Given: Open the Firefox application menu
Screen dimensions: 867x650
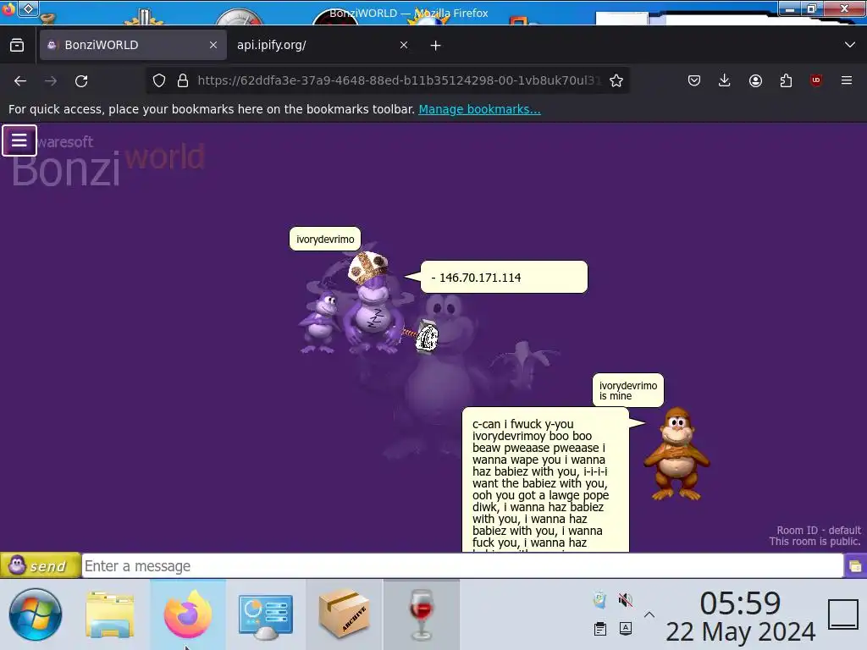Looking at the screenshot, I should tap(847, 80).
